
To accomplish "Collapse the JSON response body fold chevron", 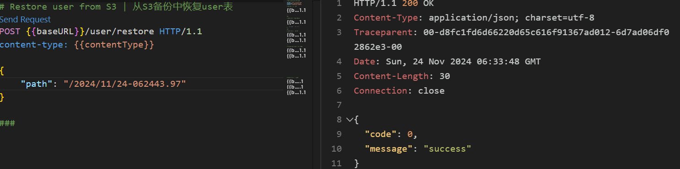I will (x=350, y=120).
